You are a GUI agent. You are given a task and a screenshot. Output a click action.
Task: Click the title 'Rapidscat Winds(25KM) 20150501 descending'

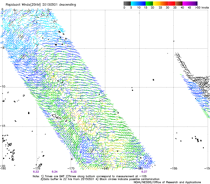pos(41,5)
